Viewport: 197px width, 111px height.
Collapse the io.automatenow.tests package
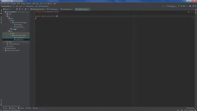[11, 35]
